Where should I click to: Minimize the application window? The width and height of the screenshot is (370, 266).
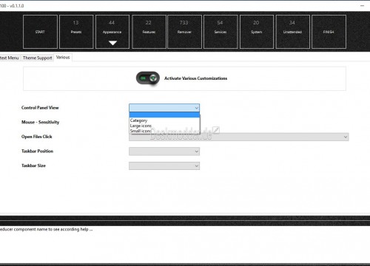click(x=362, y=5)
